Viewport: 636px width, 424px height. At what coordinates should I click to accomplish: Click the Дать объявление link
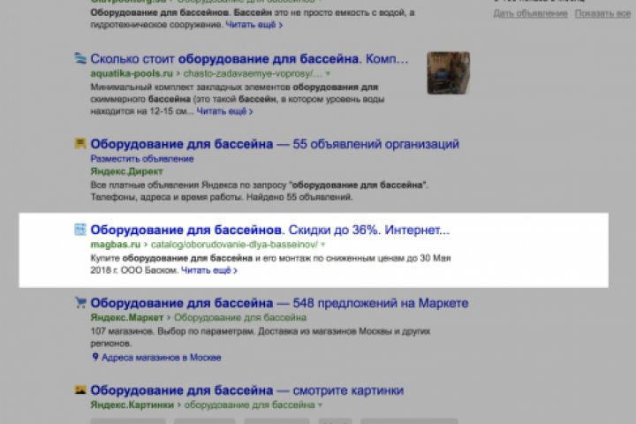pyautogui.click(x=530, y=13)
